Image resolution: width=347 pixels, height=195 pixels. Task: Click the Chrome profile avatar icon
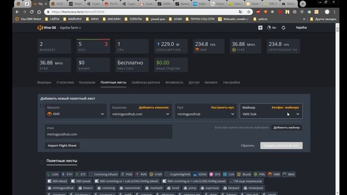pyautogui.click(x=327, y=12)
